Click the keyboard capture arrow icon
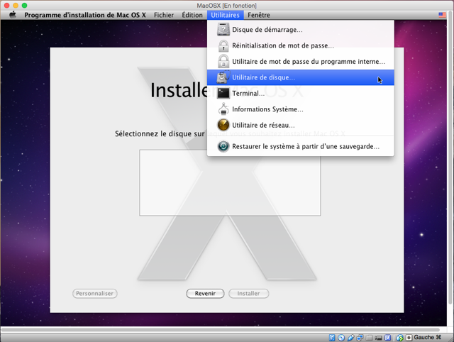The height and width of the screenshot is (342, 454). click(409, 337)
